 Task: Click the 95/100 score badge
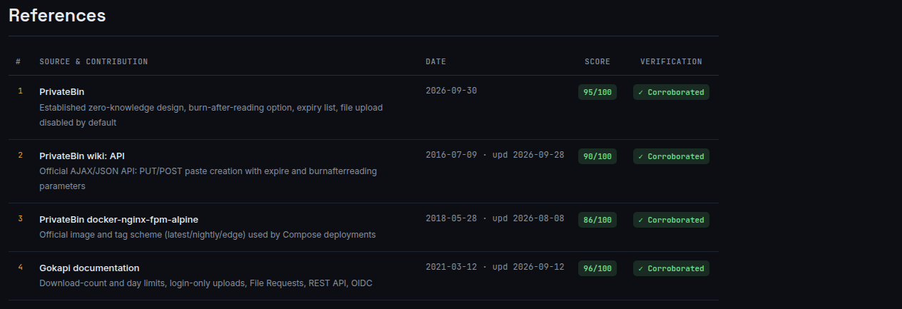click(598, 92)
